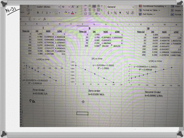The image size is (184, 138).
Task: Align cell content to the top
Action: [x=85, y=6]
